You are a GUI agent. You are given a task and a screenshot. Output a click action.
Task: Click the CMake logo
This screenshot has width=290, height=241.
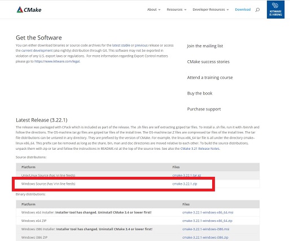(29, 10)
